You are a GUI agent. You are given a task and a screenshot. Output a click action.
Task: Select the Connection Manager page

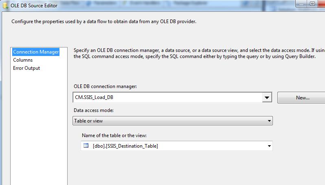coord(36,52)
